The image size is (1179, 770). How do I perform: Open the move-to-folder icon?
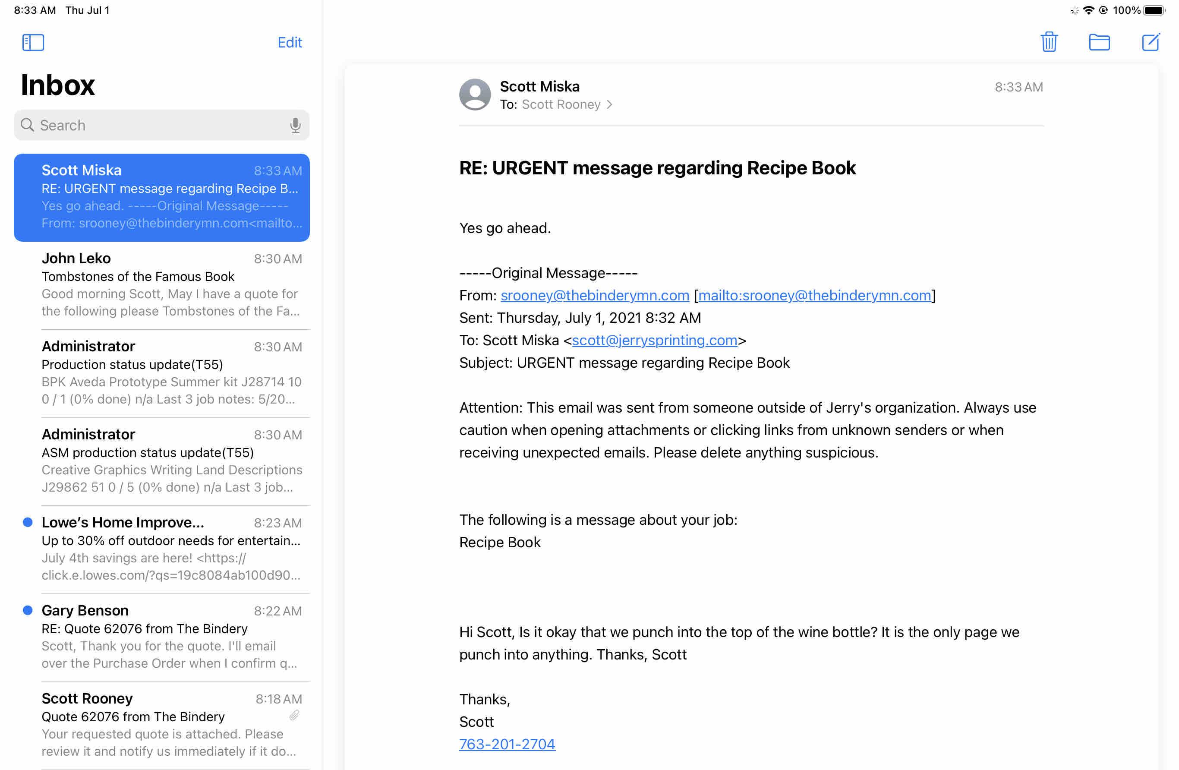tap(1099, 42)
